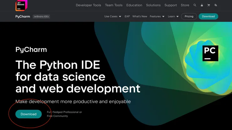Click the PyCharm product name in subheader

[23, 17]
